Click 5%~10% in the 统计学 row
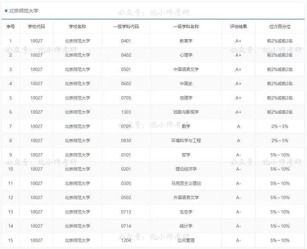Image resolution: width=307 pixels, height=249 pixels. [280, 226]
